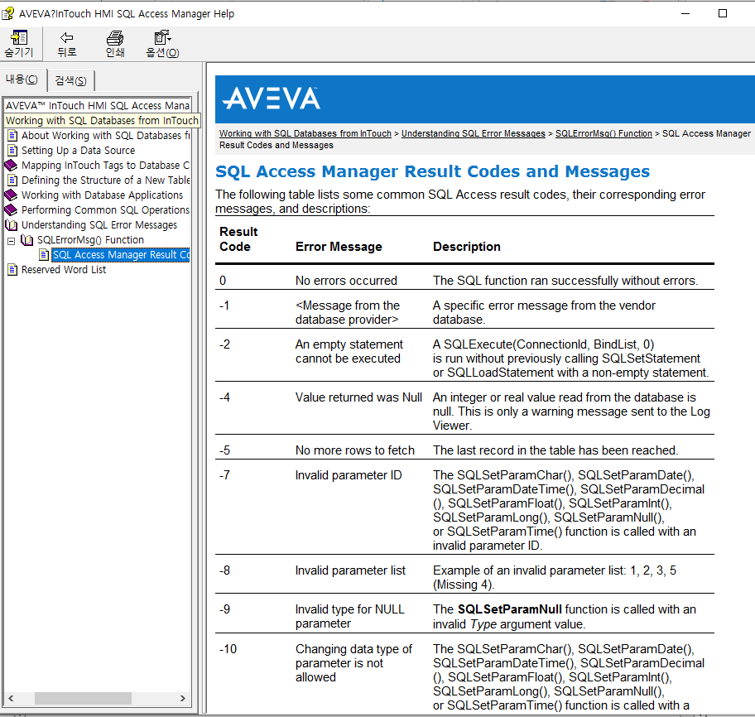Click the Hide (숨기기) toolbar icon
Viewport: 755px width, 717px height.
click(19, 37)
